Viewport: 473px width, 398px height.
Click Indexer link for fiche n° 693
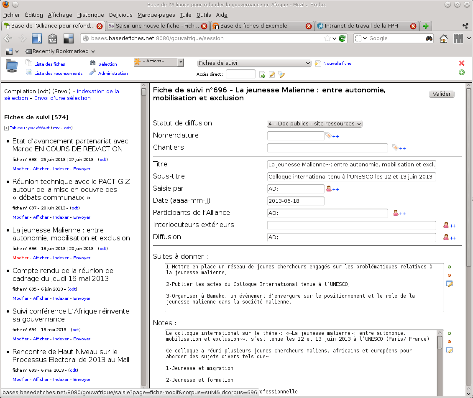(x=61, y=380)
